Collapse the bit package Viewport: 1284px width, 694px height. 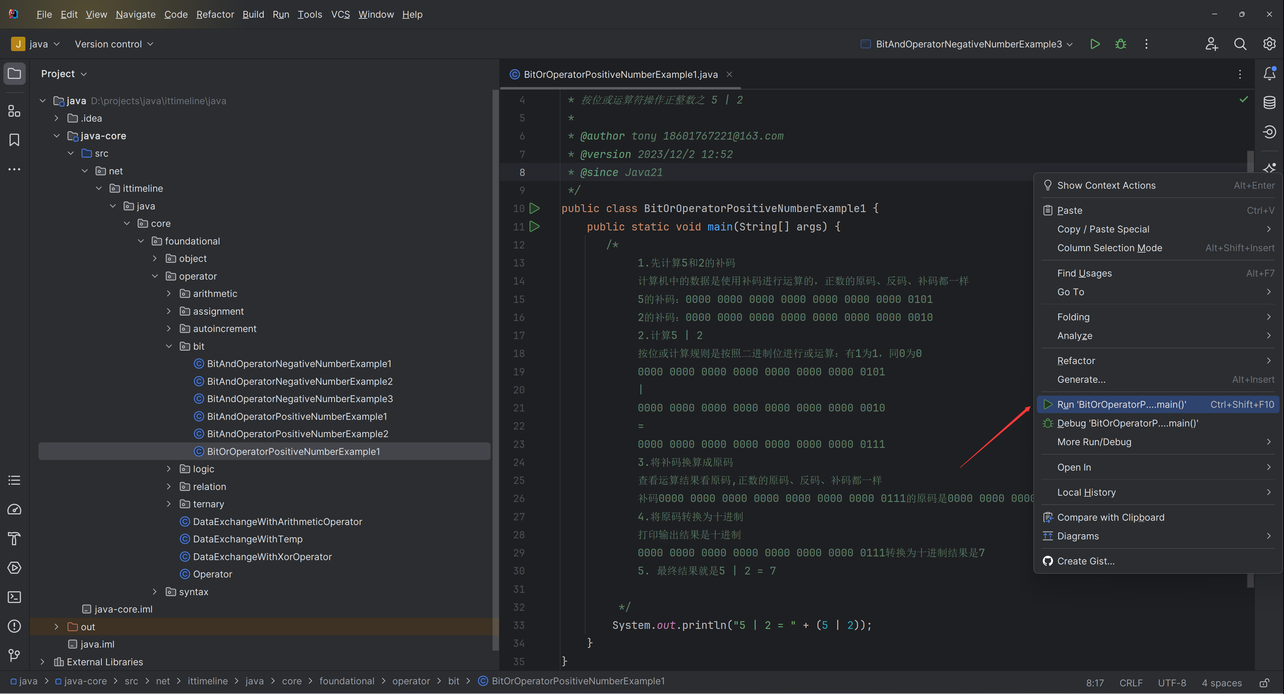pos(168,346)
